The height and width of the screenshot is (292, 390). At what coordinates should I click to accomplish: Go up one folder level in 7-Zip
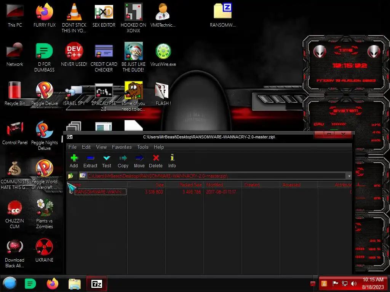click(x=70, y=176)
